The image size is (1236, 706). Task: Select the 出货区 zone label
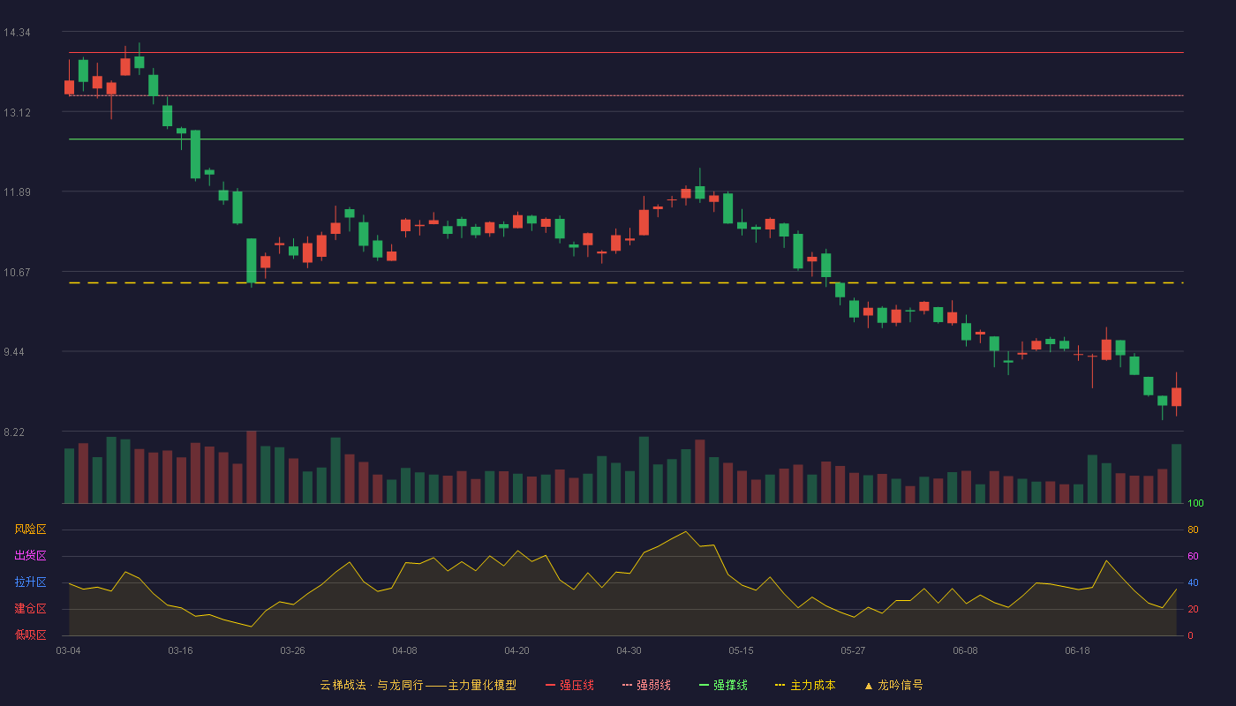click(30, 556)
